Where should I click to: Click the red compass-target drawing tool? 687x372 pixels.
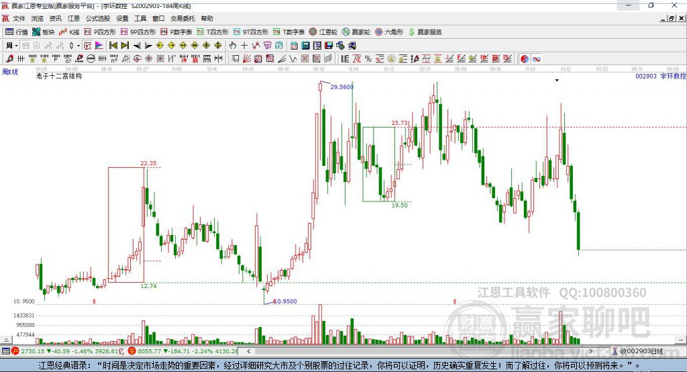coord(137,59)
